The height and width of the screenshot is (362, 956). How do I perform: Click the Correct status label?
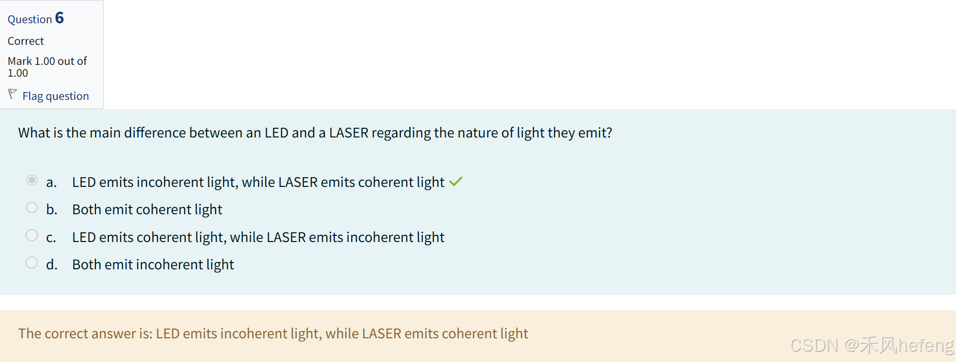tap(26, 41)
